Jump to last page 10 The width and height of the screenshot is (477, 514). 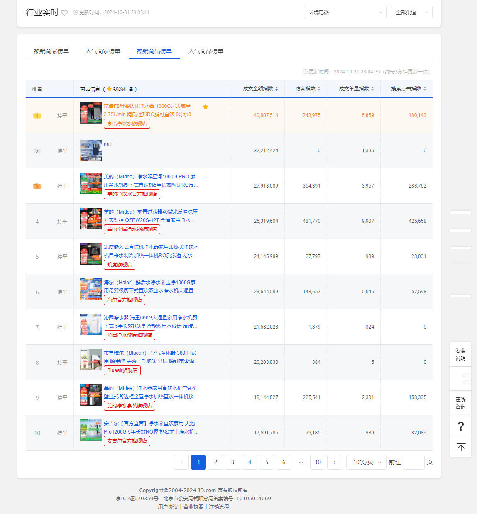click(x=318, y=462)
